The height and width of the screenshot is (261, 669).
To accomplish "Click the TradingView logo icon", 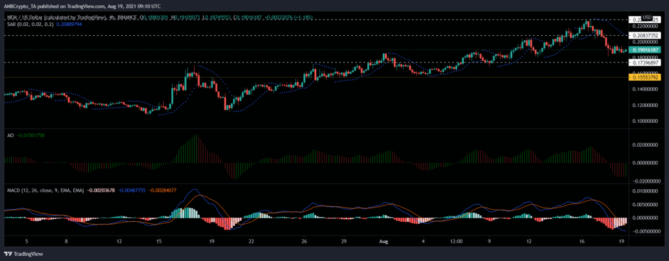I will pos(8,253).
